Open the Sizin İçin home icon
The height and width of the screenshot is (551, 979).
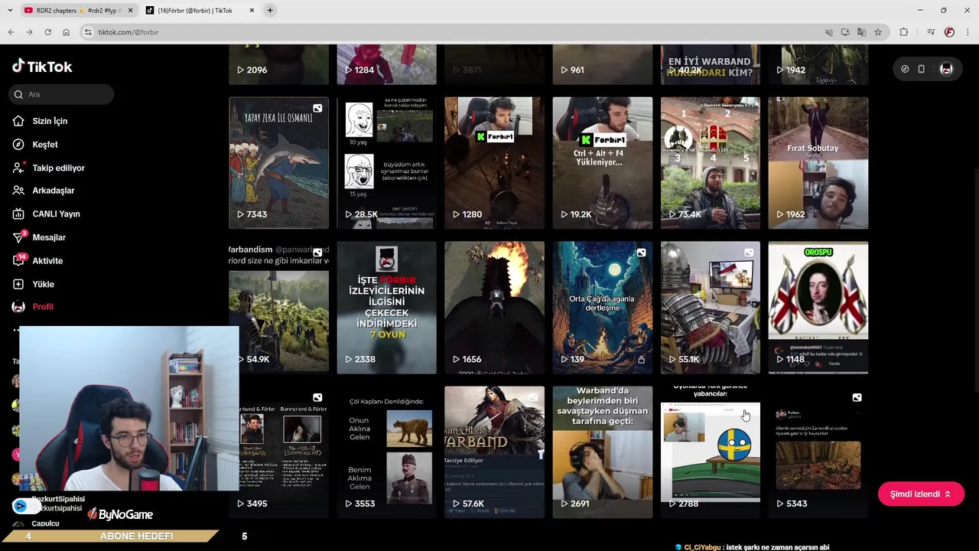tap(18, 121)
